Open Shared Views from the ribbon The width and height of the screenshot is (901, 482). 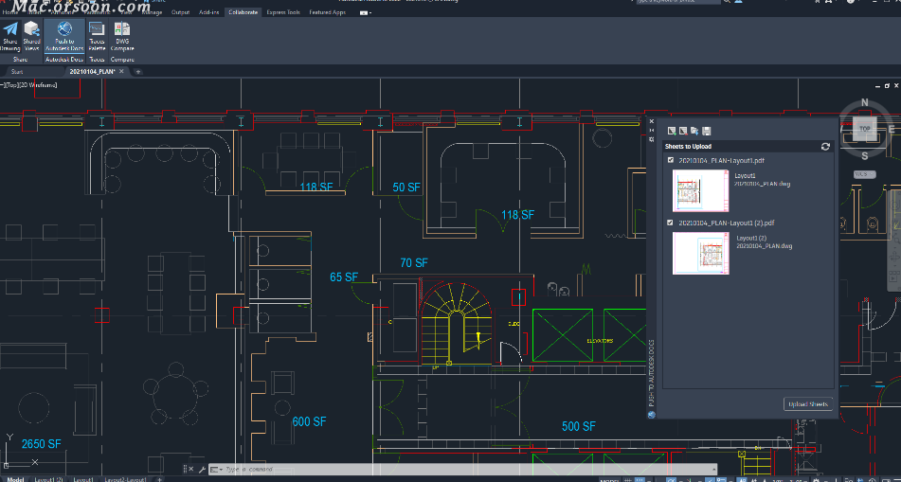point(31,36)
